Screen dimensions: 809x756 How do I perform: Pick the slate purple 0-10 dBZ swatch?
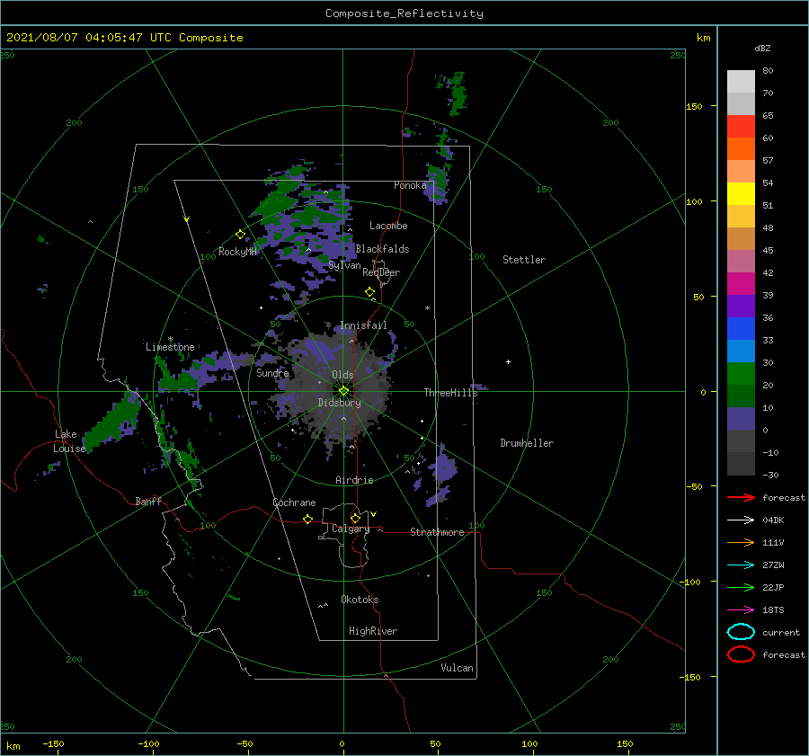[x=741, y=418]
